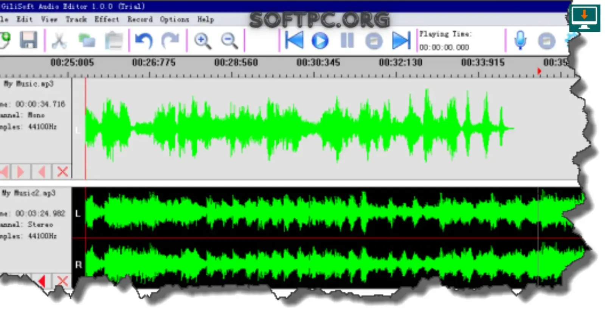Viewport: 605px width, 324px height.
Task: Click the right-pointing arrow under My Music.mp3 track
Action: click(x=20, y=172)
